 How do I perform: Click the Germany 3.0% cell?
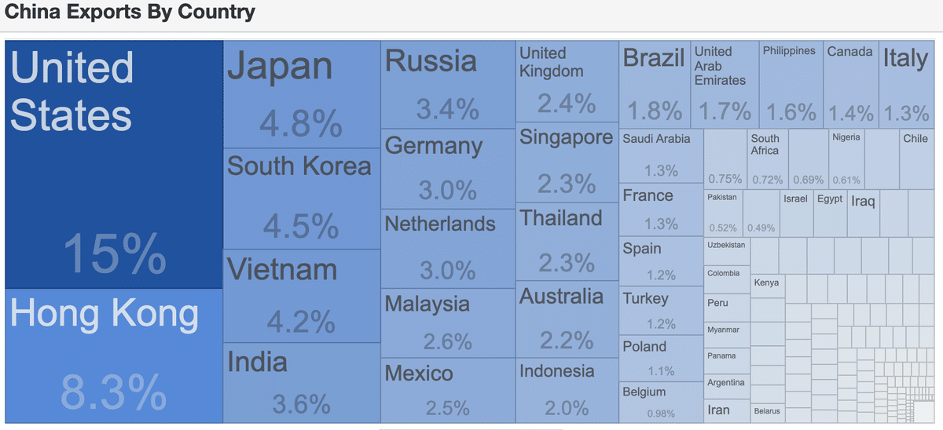[x=448, y=169]
